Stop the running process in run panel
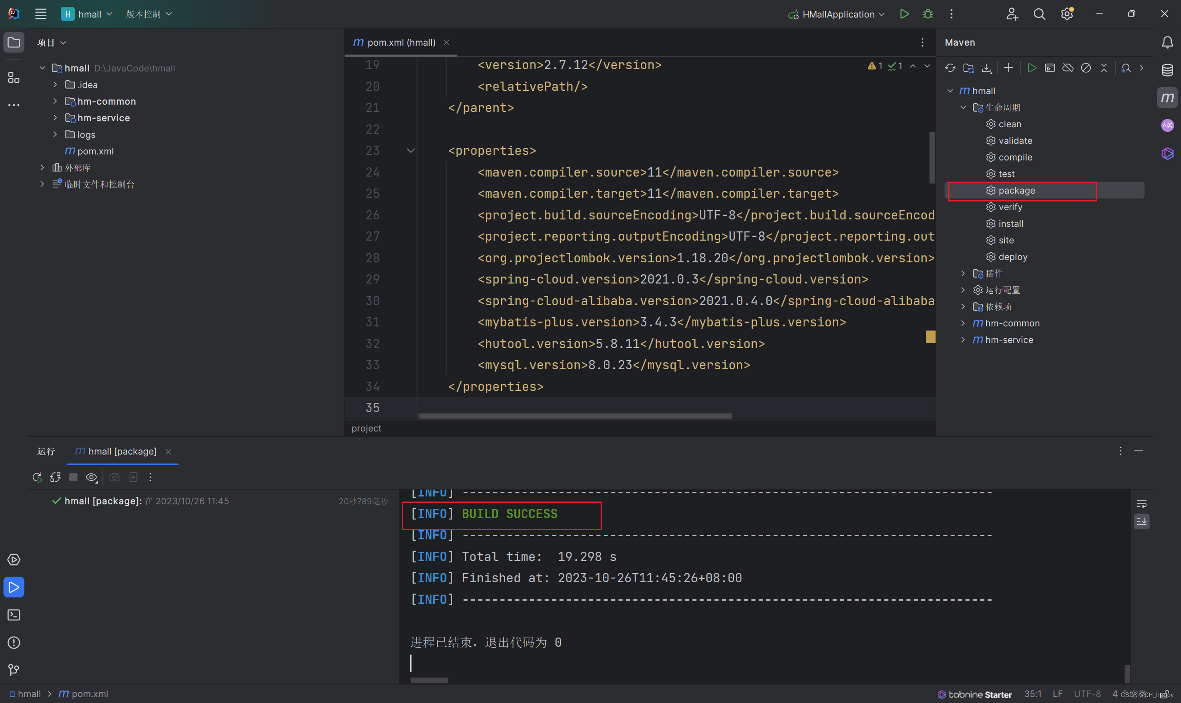The height and width of the screenshot is (703, 1181). click(x=72, y=478)
